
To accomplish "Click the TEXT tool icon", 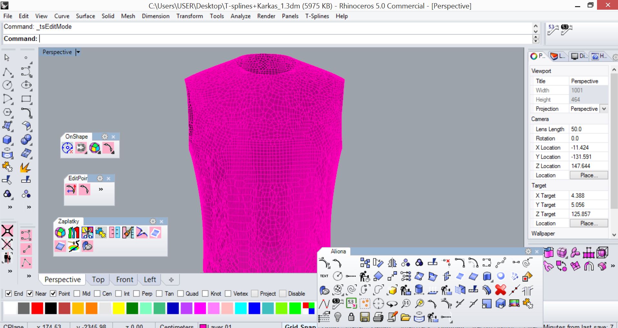I will (x=324, y=276).
